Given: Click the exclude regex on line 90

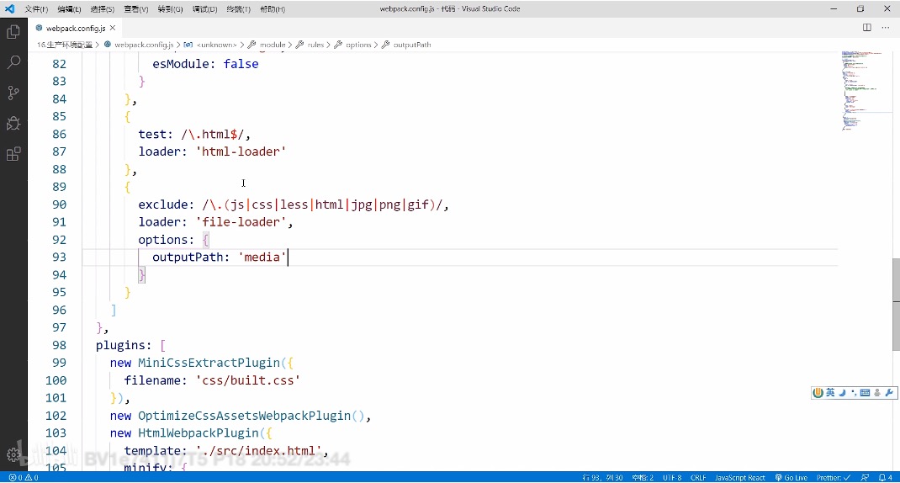Looking at the screenshot, I should pos(322,204).
